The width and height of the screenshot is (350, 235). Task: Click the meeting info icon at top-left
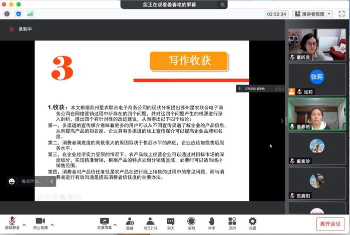pyautogui.click(x=7, y=14)
